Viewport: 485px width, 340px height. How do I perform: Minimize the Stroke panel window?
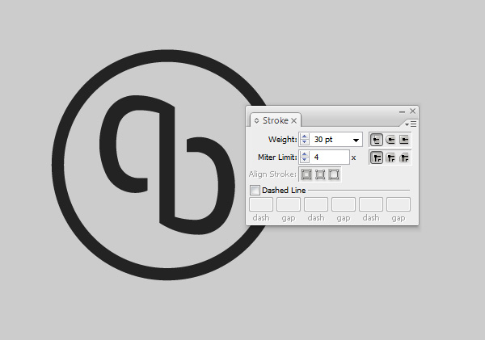point(402,111)
